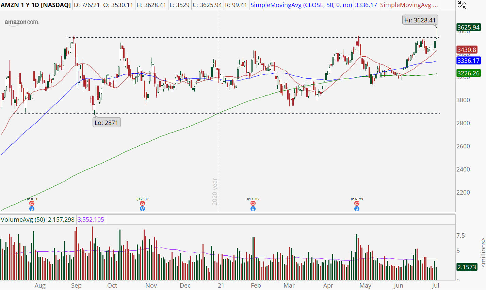This screenshot has width=486, height=290.
Task: Click the green 3625.94 last price tag
Action: coord(468,27)
